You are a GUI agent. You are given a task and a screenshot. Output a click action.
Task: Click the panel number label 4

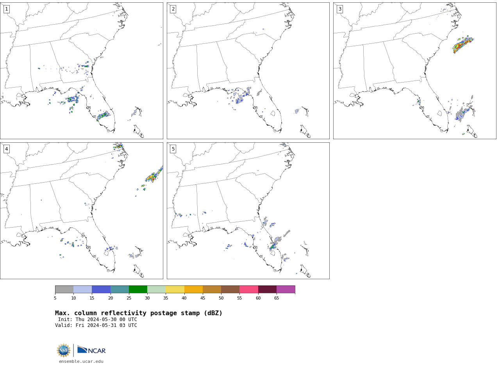[x=6, y=149]
